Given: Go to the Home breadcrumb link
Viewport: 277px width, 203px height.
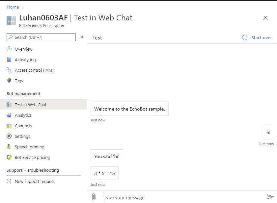Looking at the screenshot, I should (x=13, y=7).
